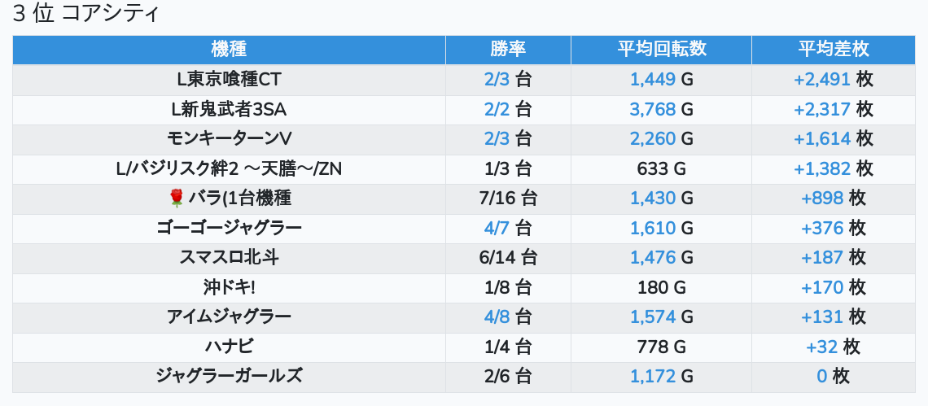This screenshot has height=406, width=928.
Task: Click the 3,768 average spins link
Action: (x=653, y=109)
